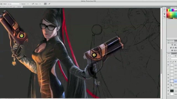Select the sketch layer thumbnail with dark lines
The image size is (177, 99).
[172, 84]
